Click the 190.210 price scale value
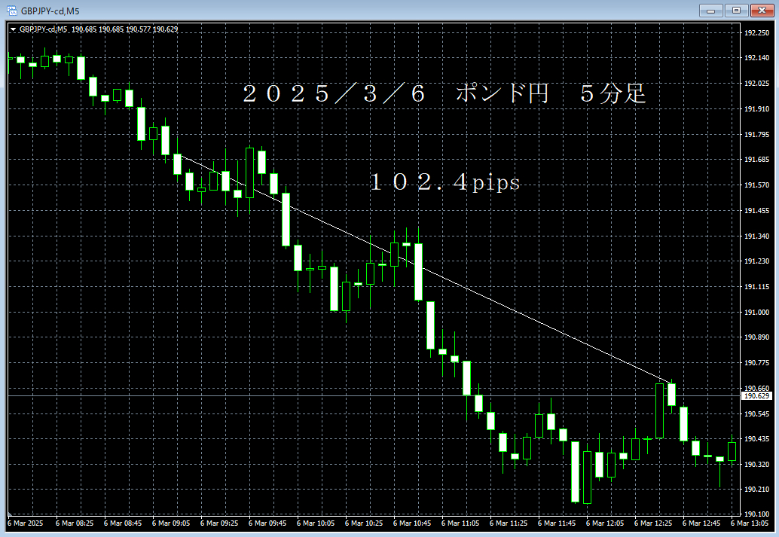Viewport: 779px width, 537px height. (x=756, y=490)
